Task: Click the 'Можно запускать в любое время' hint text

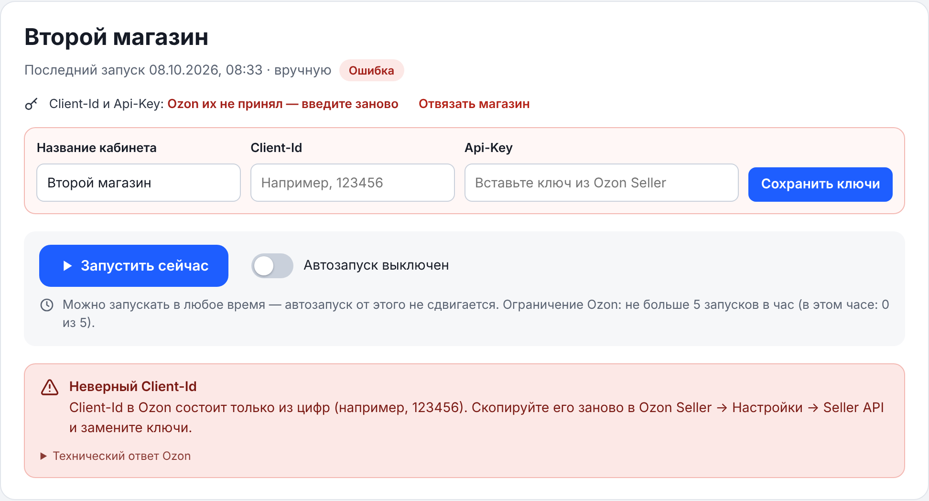Action: click(x=164, y=305)
